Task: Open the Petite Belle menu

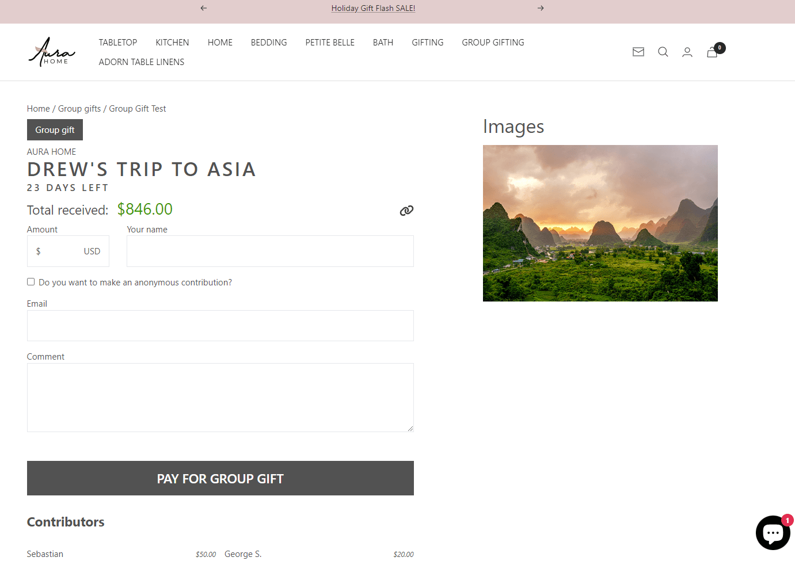Action: tap(330, 43)
